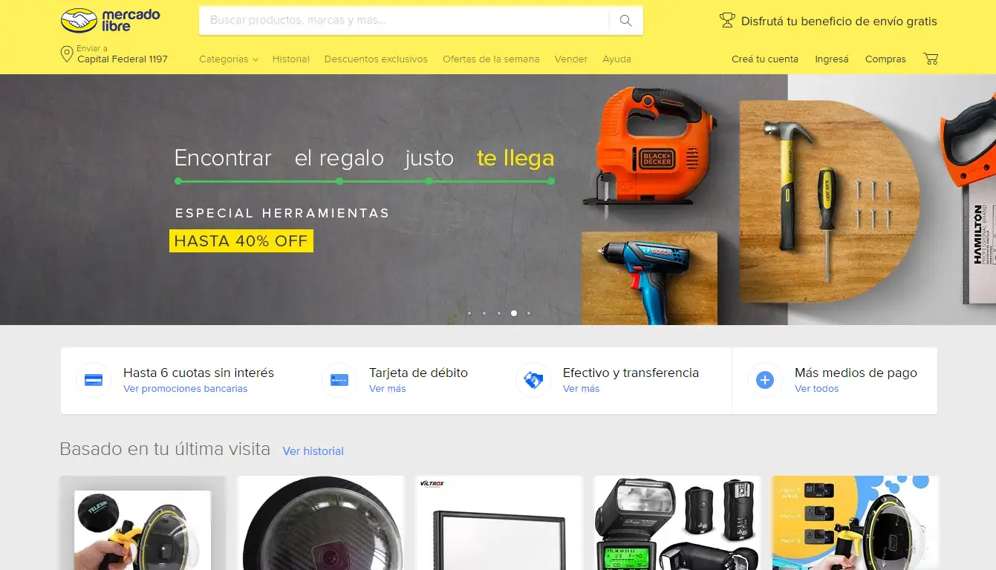Click the Ingresá link

pyautogui.click(x=832, y=59)
